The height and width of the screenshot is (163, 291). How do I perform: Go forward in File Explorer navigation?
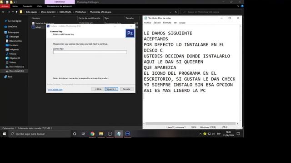tap(9, 12)
